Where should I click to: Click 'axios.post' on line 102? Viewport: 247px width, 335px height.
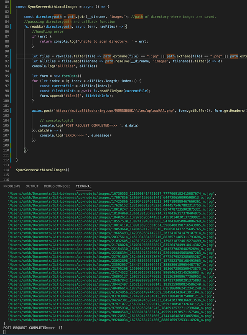tap(42, 111)
